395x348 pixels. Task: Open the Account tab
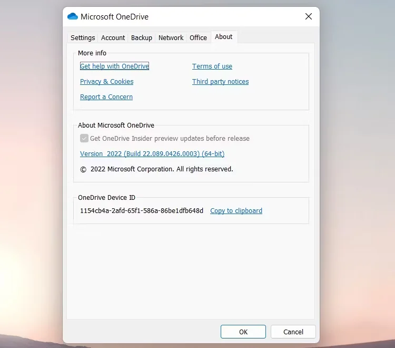coord(113,38)
